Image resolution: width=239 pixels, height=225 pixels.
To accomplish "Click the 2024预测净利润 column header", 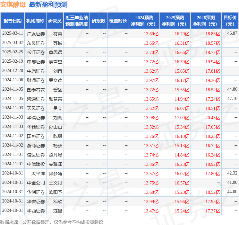I will (x=144, y=21).
